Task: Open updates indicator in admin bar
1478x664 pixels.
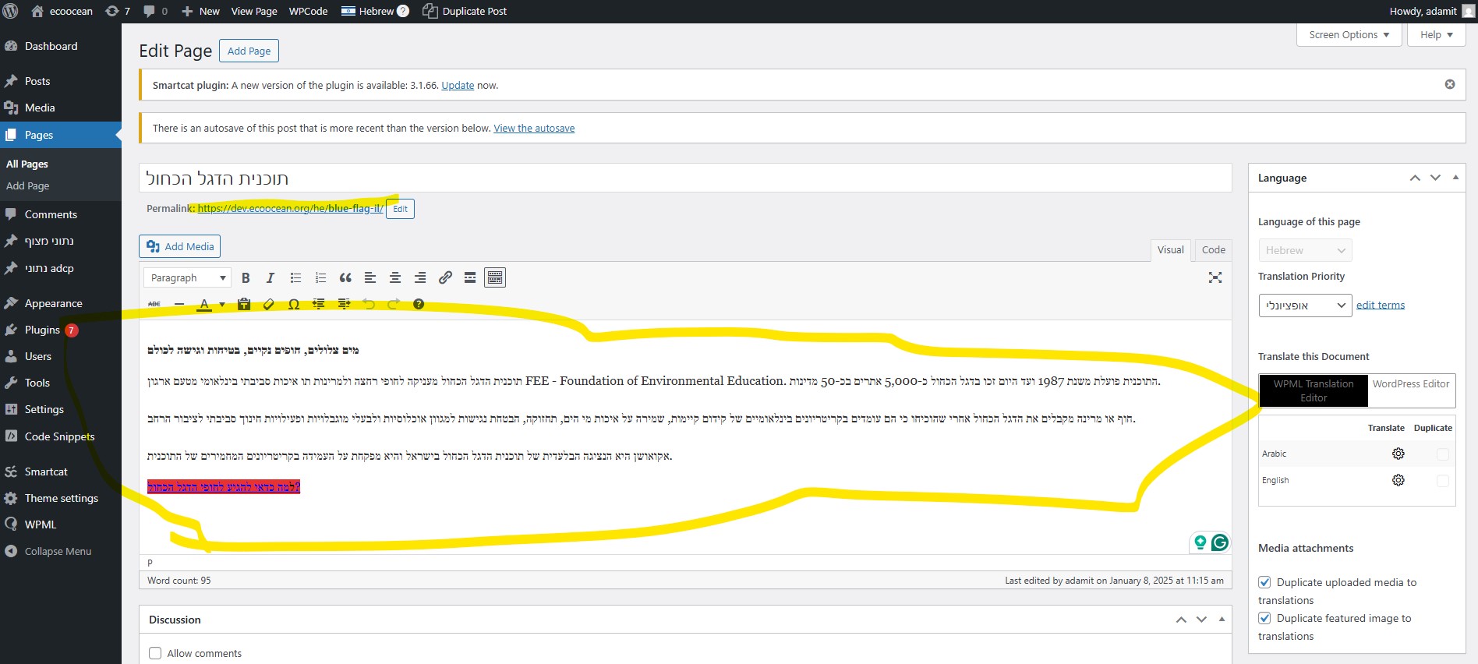Action: coord(117,11)
